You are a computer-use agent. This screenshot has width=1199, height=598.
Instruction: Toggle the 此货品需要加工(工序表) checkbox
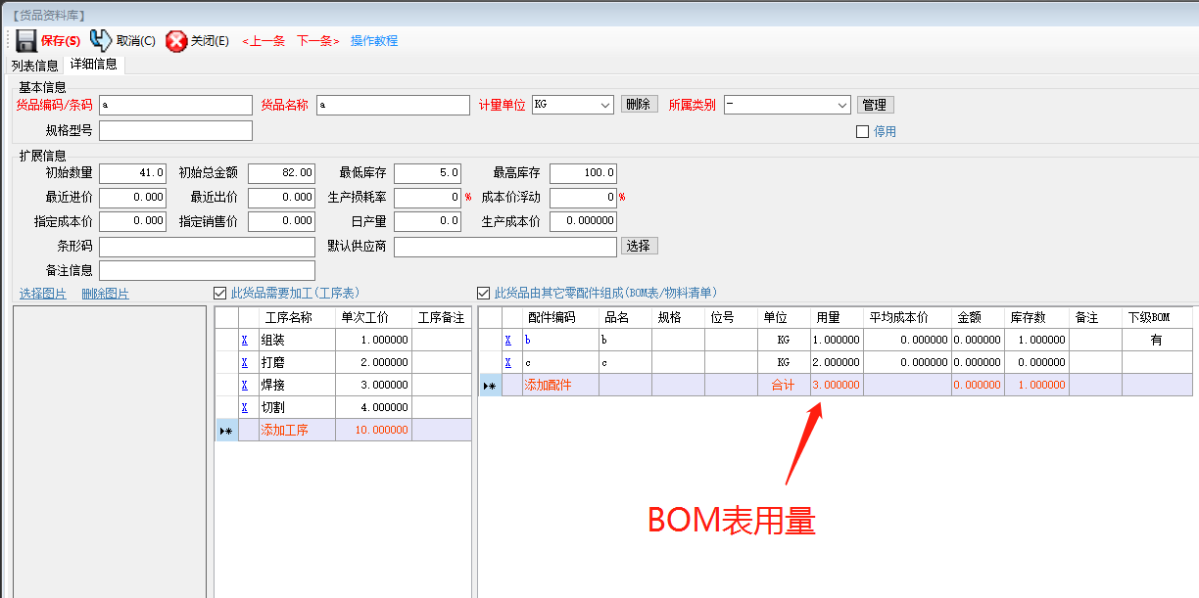[x=217, y=293]
